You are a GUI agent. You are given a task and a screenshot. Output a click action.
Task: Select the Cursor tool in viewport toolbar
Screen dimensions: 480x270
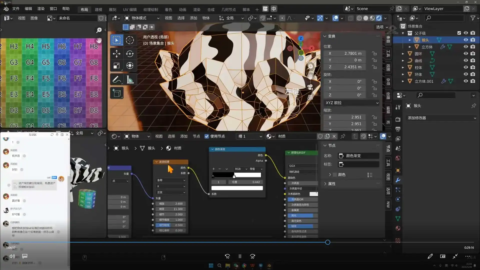129,40
